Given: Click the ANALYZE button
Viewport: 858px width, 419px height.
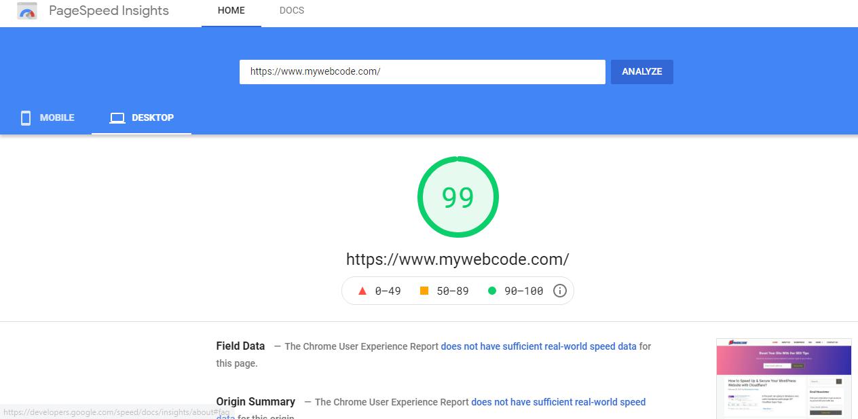Looking at the screenshot, I should (642, 72).
